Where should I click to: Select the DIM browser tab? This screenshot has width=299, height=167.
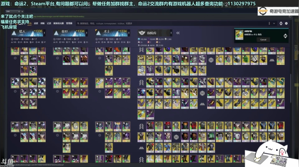coord(13,12)
